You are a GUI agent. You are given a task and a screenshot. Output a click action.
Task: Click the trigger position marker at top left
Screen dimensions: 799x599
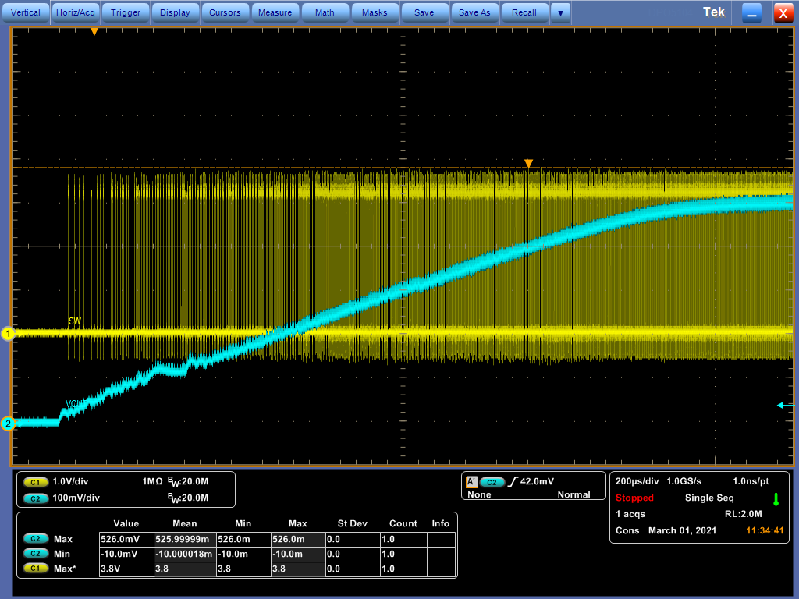coord(94,32)
